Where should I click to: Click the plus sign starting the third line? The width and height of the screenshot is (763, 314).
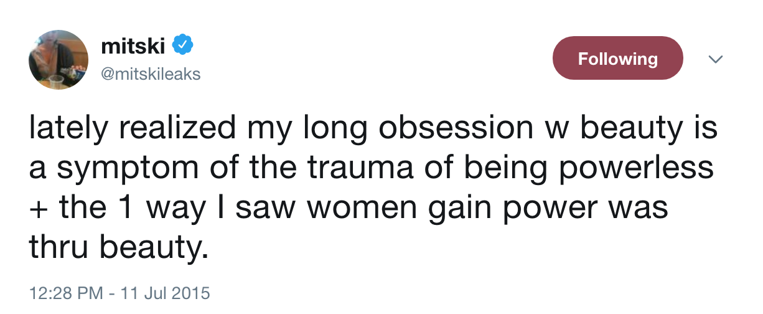(x=39, y=208)
